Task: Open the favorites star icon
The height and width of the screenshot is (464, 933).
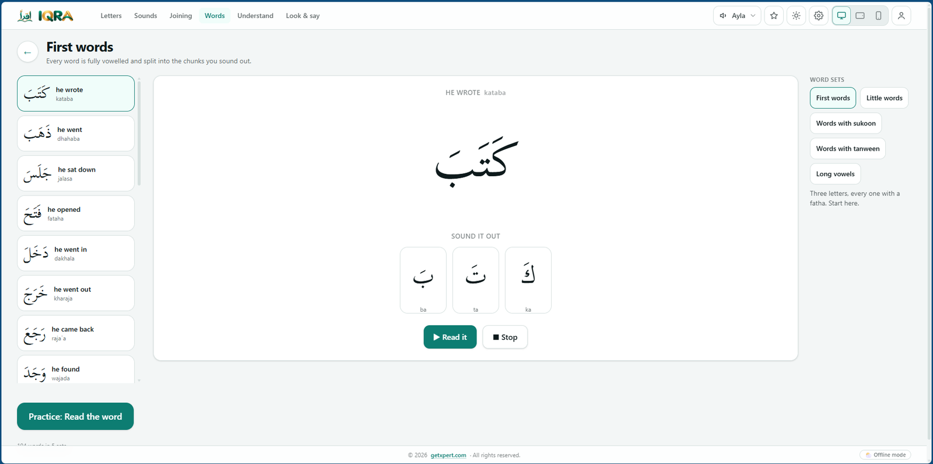Action: [774, 16]
